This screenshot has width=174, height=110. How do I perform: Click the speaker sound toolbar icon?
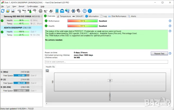[78, 11]
